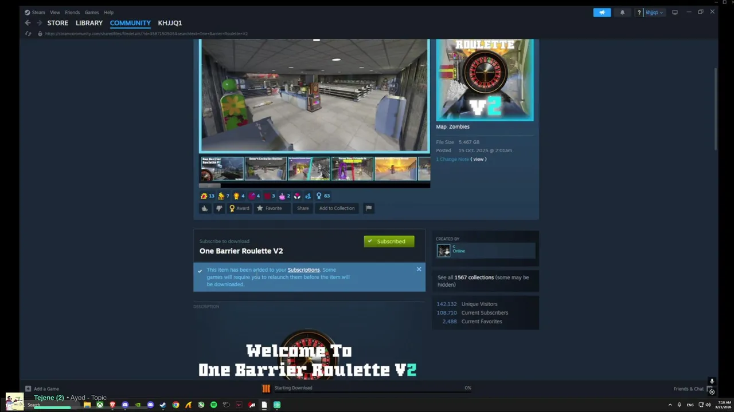Open the Help menu
The width and height of the screenshot is (734, 412).
pyautogui.click(x=108, y=12)
